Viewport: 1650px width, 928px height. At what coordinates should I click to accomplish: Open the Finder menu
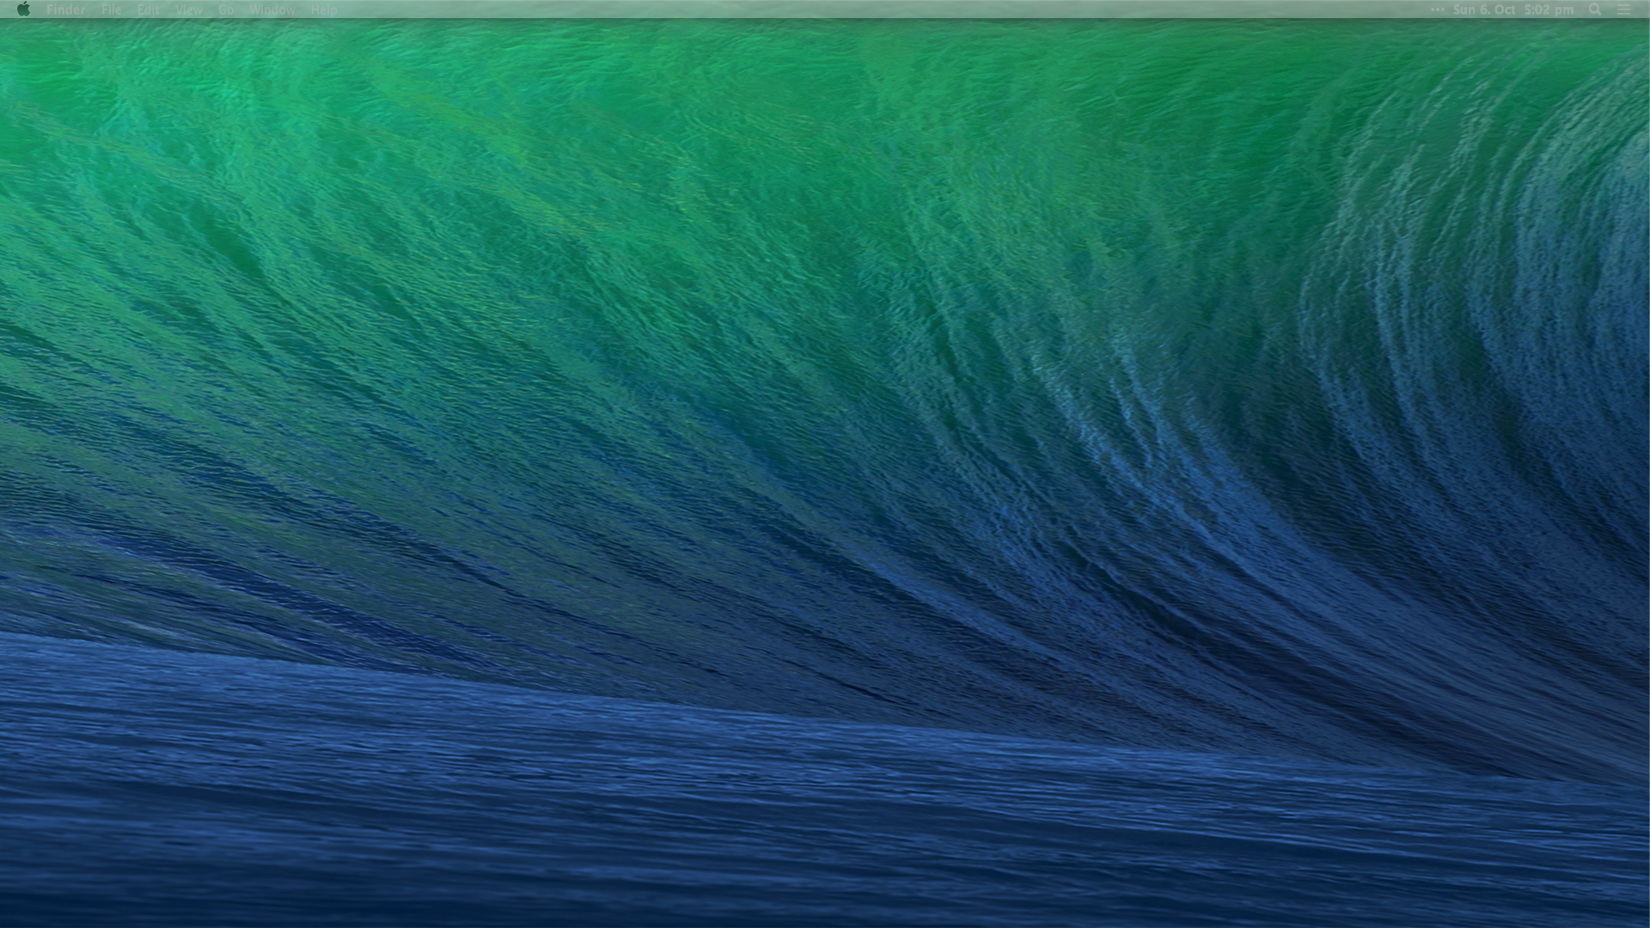pos(65,9)
